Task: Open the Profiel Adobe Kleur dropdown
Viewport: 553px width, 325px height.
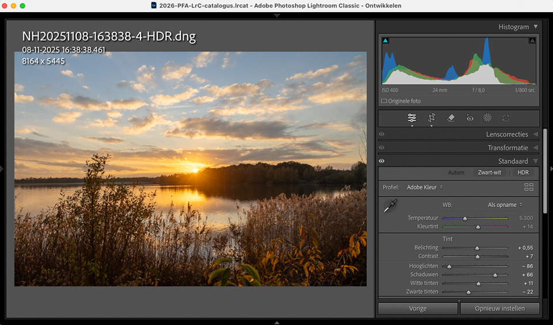Action: [425, 188]
